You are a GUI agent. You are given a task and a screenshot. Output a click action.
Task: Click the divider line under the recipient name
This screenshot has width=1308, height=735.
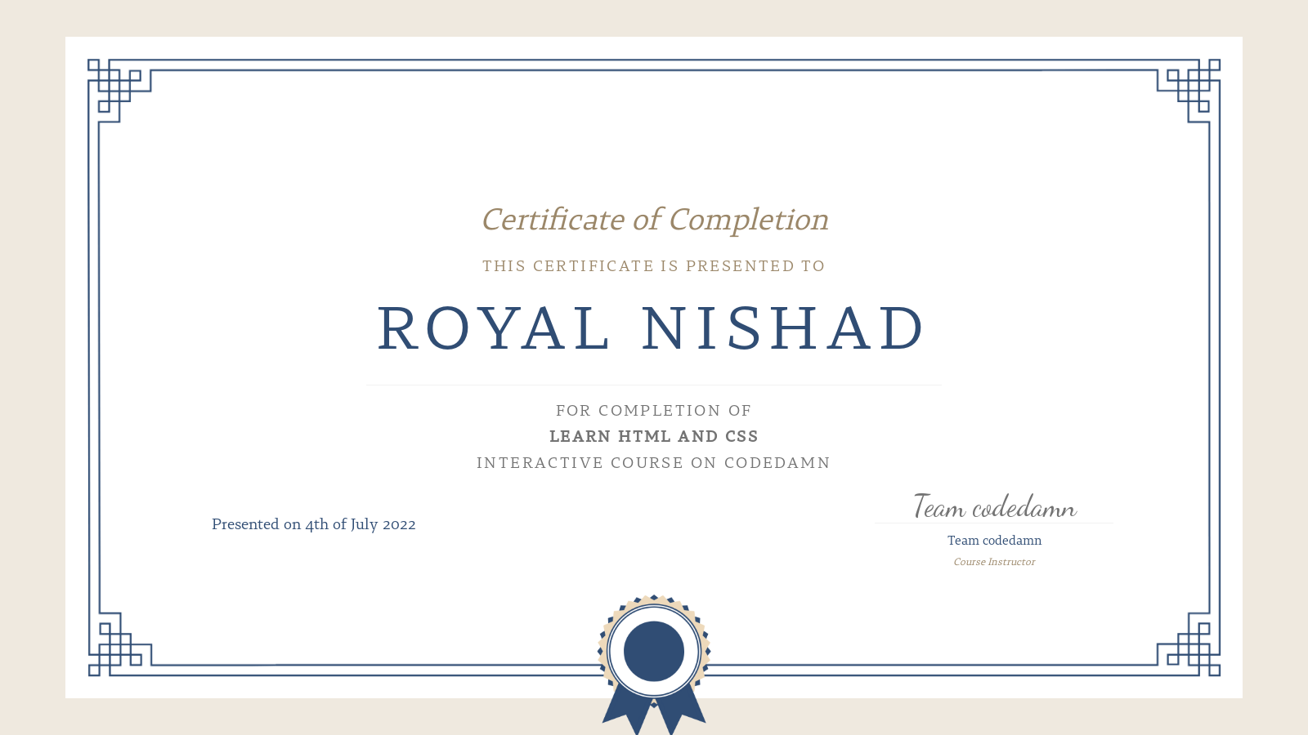point(654,384)
